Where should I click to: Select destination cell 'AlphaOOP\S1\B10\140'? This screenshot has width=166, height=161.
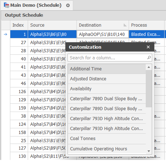pyautogui.click(x=103, y=34)
